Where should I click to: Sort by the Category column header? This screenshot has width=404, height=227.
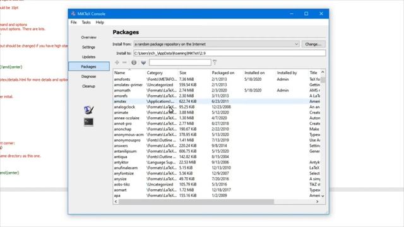pyautogui.click(x=162, y=73)
